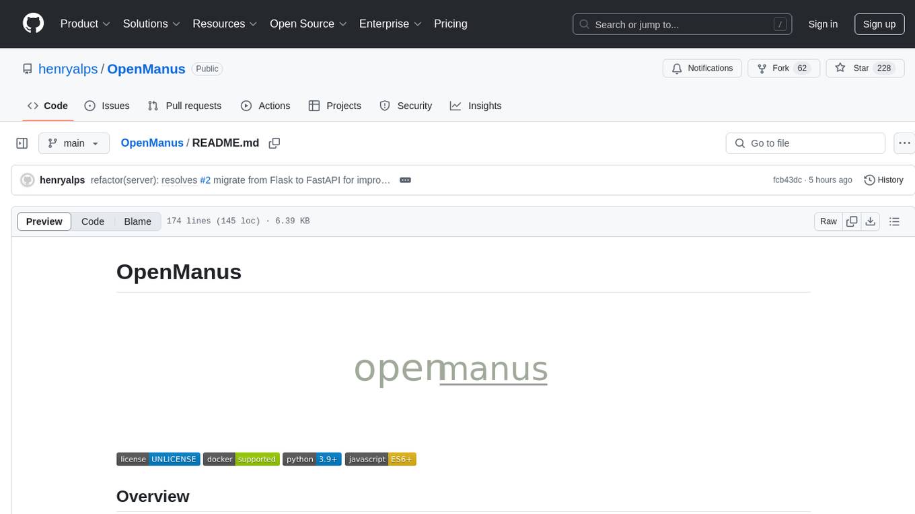Expand the full commit message ellipsis
The height and width of the screenshot is (514, 915).
coord(405,180)
